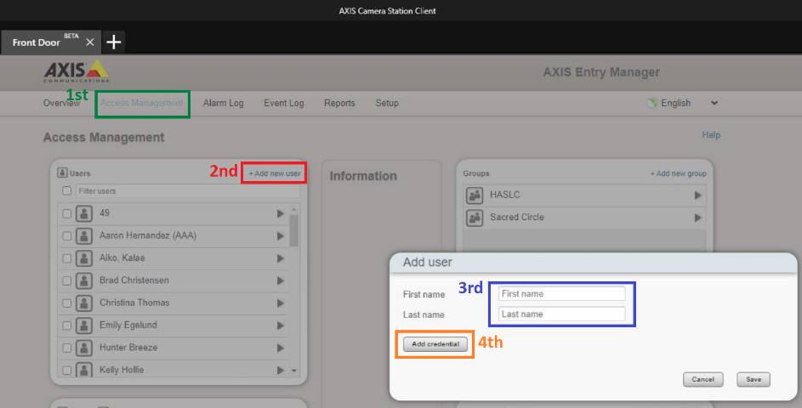Screen dimensions: 802x408
Task: Open a new tab with the plus icon
Action: point(114,42)
